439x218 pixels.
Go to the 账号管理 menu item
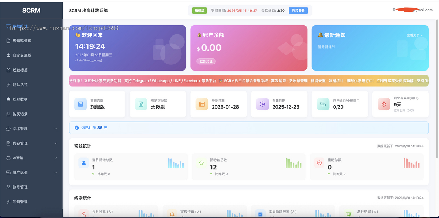(31, 187)
